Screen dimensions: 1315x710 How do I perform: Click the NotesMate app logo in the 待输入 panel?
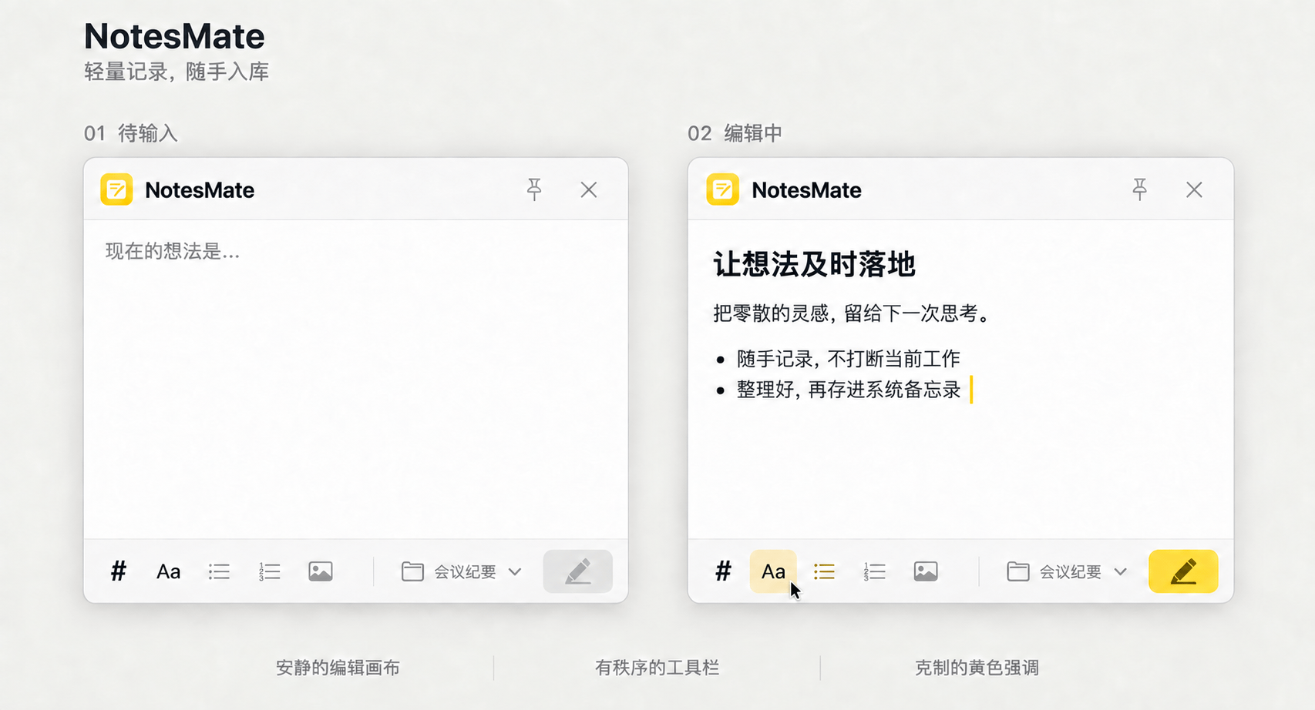click(x=116, y=189)
